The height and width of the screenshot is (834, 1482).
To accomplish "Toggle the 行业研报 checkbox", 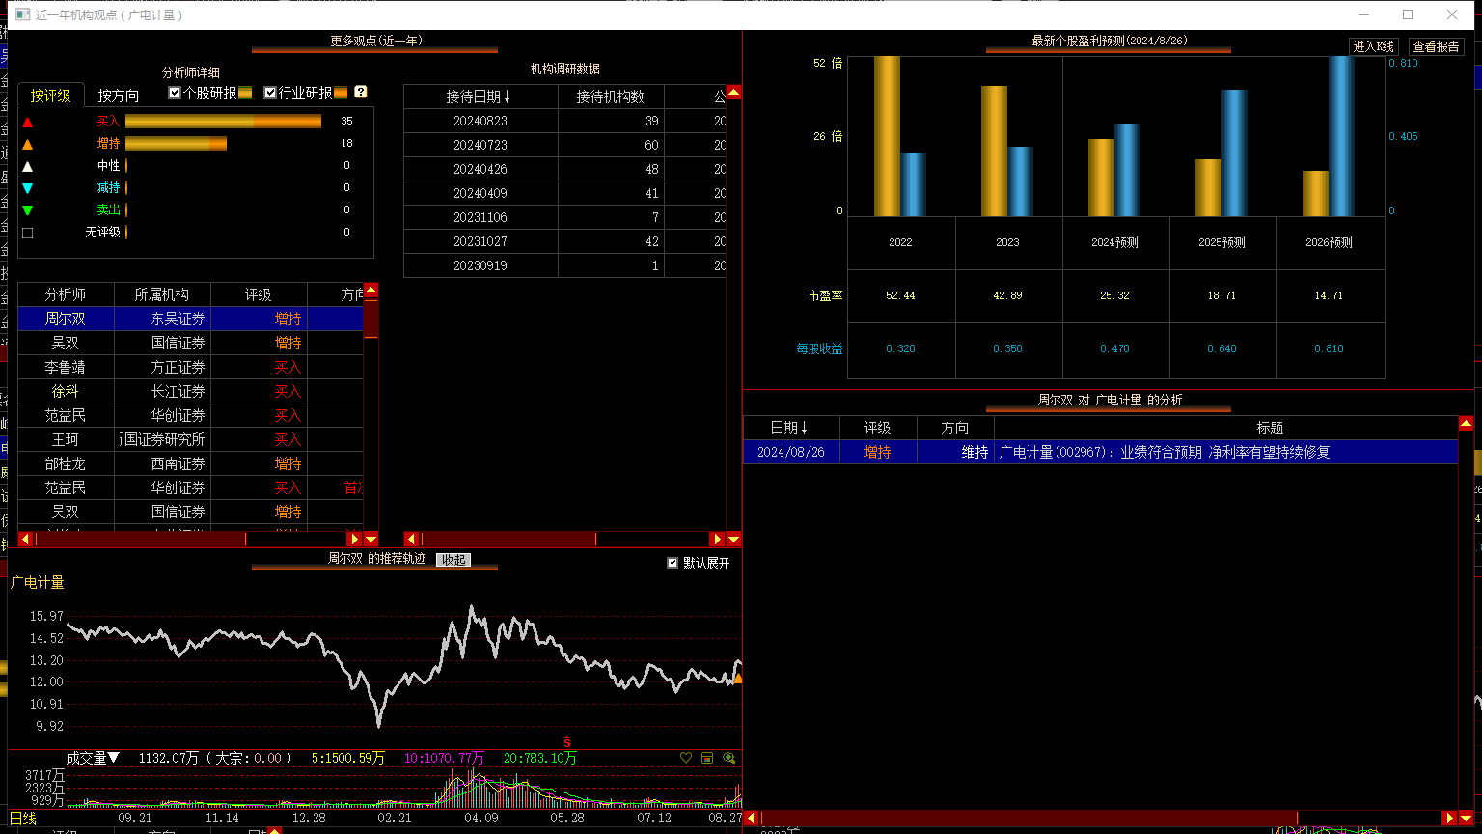I will pyautogui.click(x=270, y=93).
